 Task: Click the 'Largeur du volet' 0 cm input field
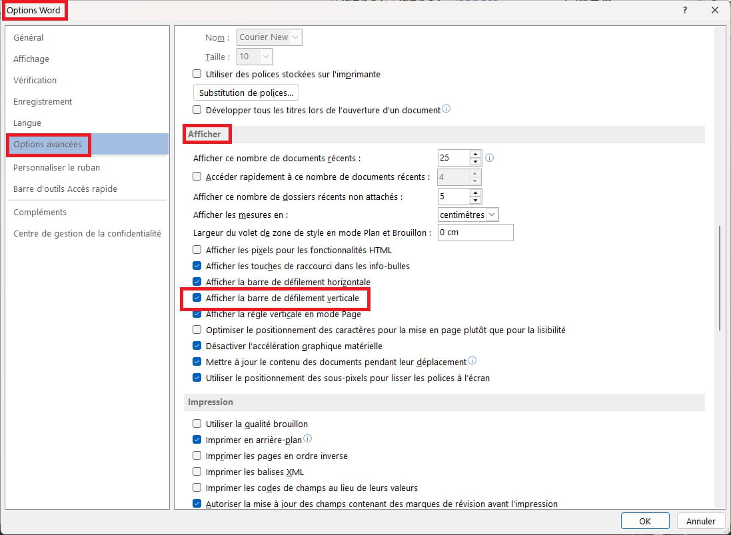tap(475, 232)
